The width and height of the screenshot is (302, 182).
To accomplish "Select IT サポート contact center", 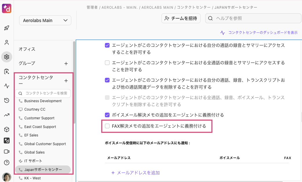I will [x=33, y=161].
